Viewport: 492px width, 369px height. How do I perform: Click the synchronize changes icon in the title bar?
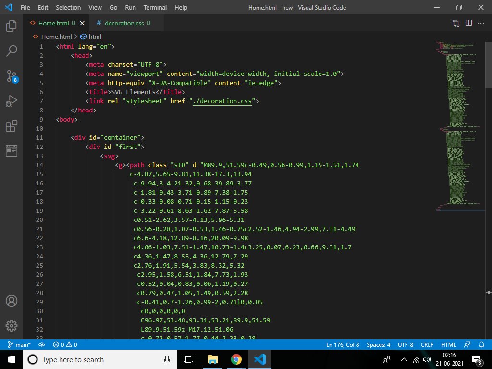[x=455, y=23]
